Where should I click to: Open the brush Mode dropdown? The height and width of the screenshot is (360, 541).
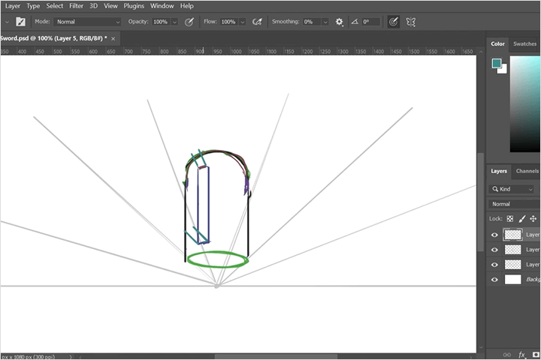(88, 22)
